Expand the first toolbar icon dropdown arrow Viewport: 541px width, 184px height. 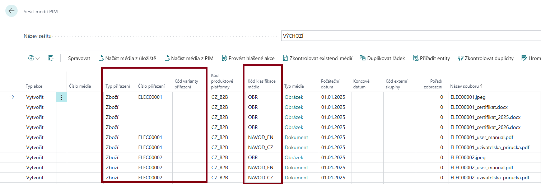point(38,58)
